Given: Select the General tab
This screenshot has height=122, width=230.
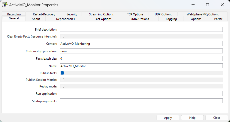Looking at the screenshot, I should (x=14, y=18).
